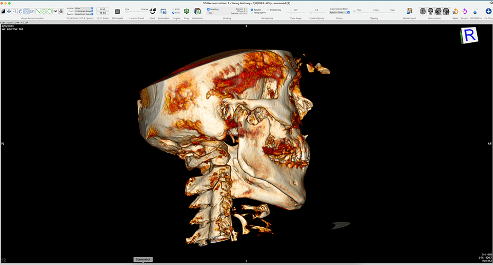The width and height of the screenshot is (493, 265).
Task: Click the 'L-R: -106.7' readout
Action: (x=486, y=258)
